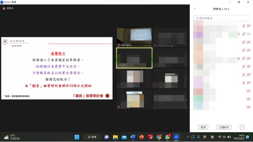Open the participants more options button

point(242,127)
